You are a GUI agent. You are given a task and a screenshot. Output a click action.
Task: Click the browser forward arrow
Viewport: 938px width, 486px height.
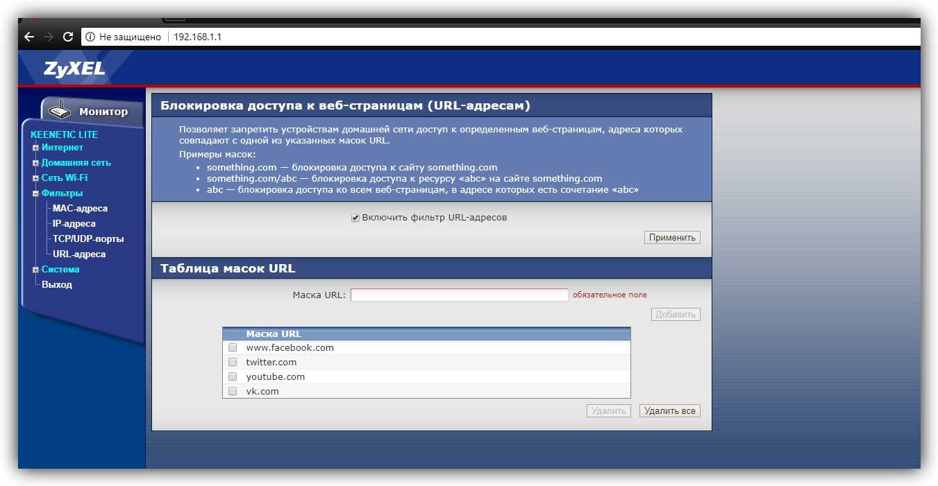pos(48,37)
